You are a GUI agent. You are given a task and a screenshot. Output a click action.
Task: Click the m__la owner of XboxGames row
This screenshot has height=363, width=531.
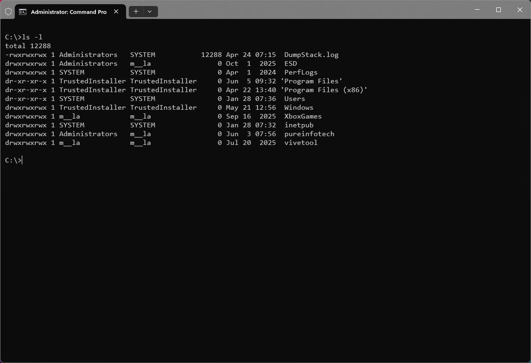click(70, 117)
